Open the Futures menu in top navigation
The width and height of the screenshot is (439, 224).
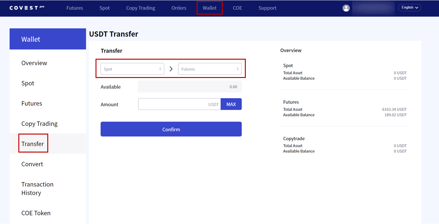click(75, 8)
